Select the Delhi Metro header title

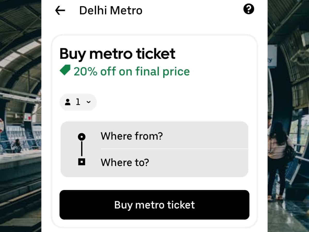110,10
